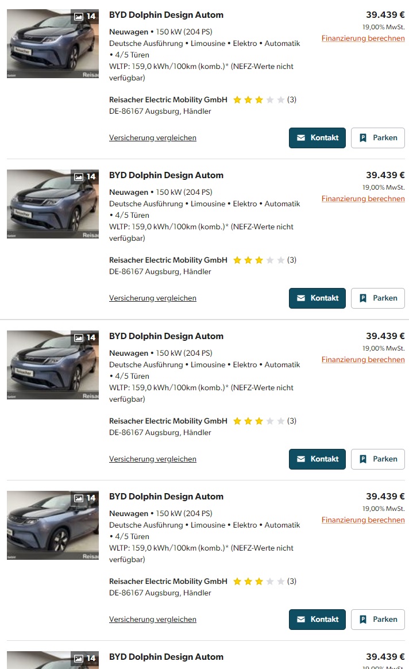Click the third listing's car thumbnail image
The width and height of the screenshot is (409, 669).
click(52, 365)
